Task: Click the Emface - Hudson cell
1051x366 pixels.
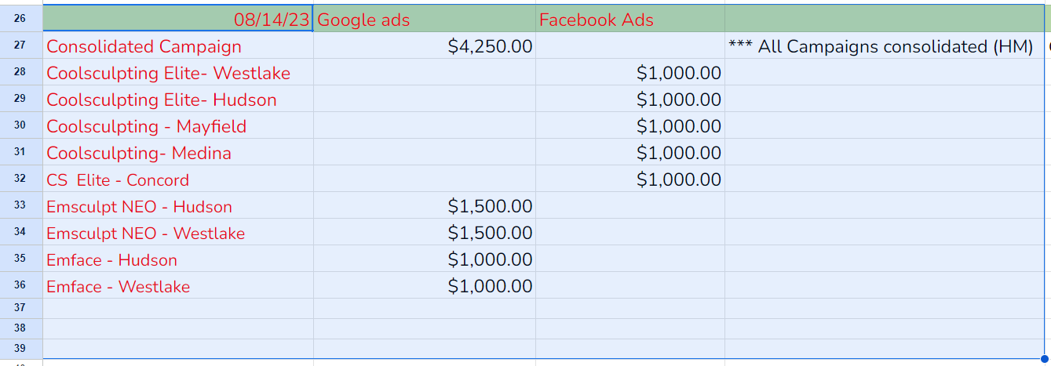Action: click(x=178, y=259)
